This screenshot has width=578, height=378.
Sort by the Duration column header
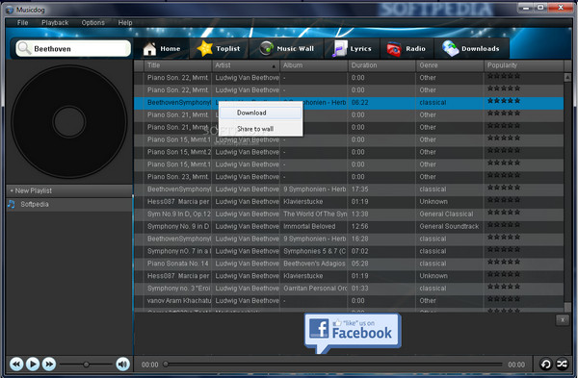coord(381,65)
